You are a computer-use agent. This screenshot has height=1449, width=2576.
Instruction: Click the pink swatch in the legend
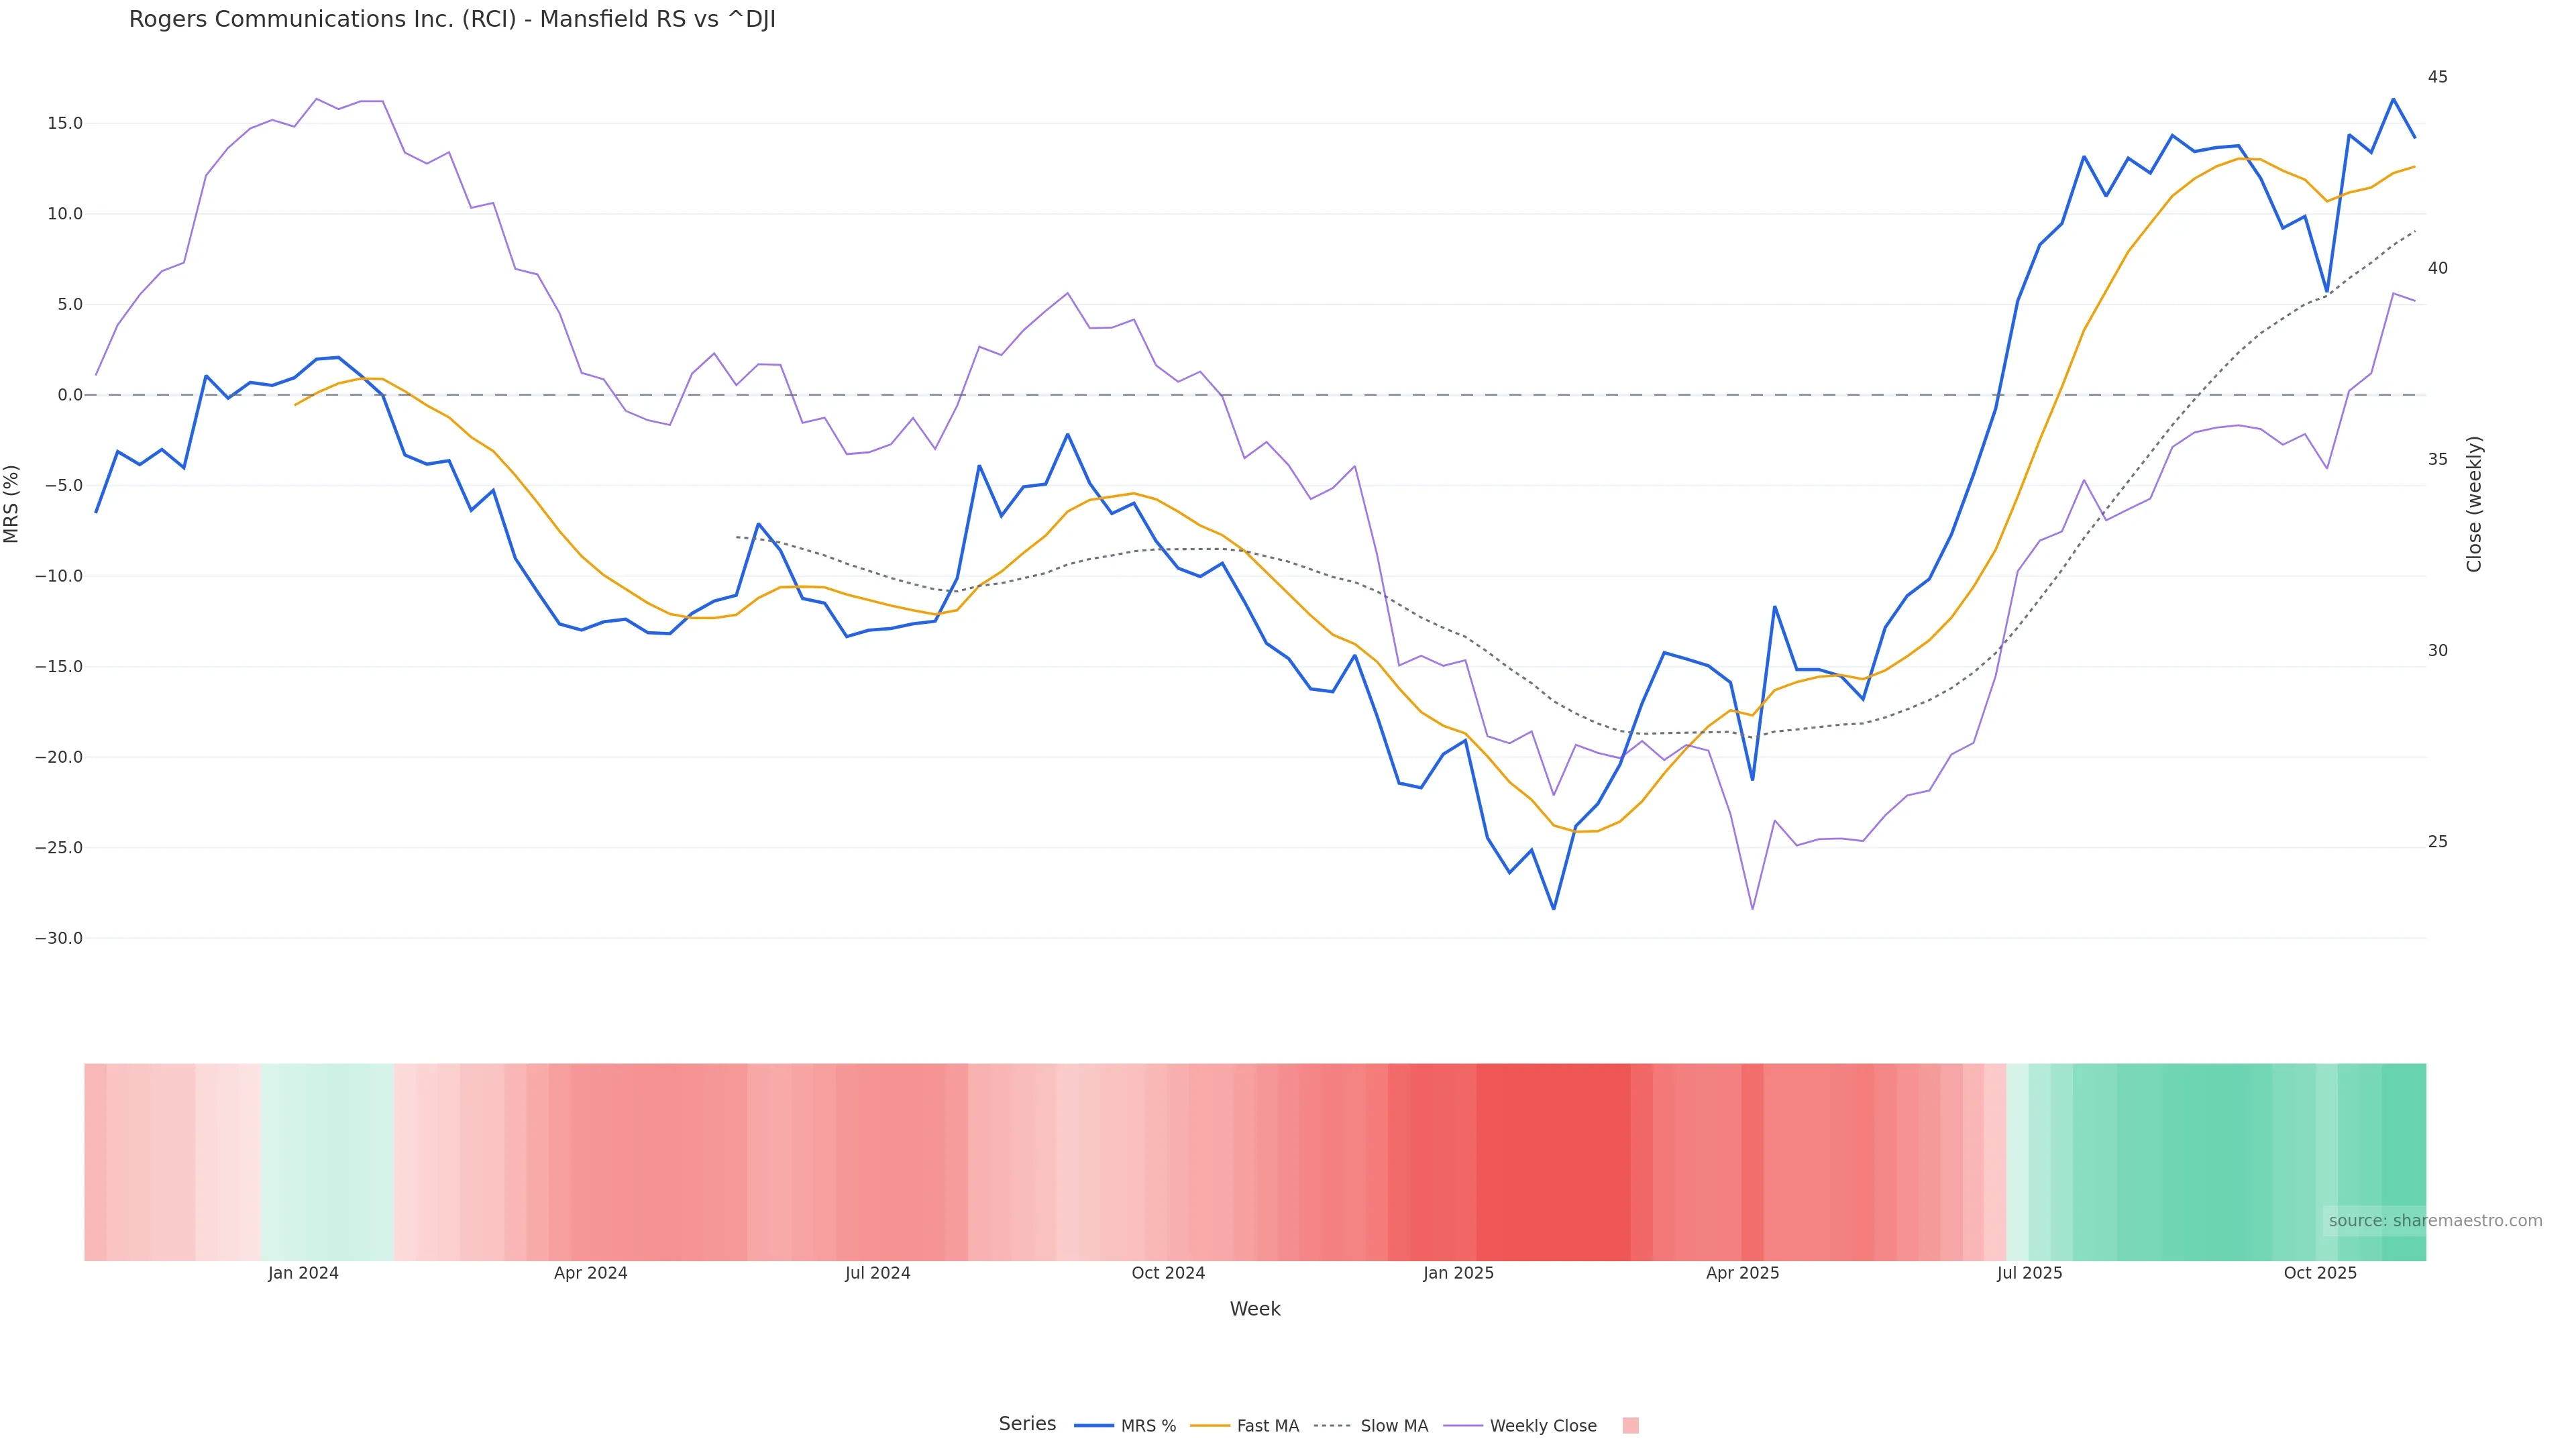click(x=1630, y=1426)
